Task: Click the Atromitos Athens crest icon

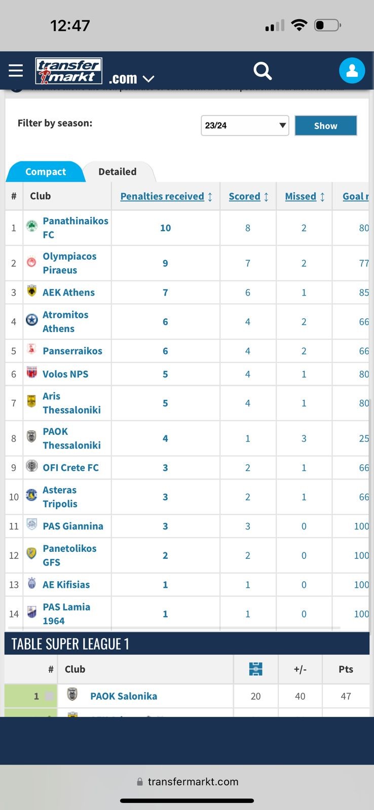Action: coord(31,320)
